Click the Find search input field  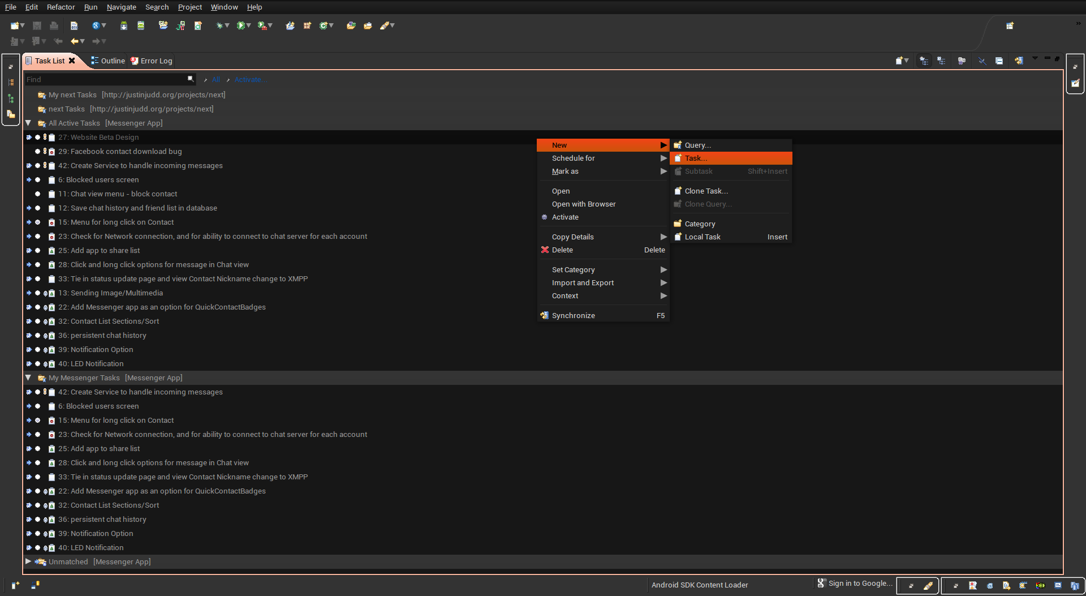(x=105, y=80)
